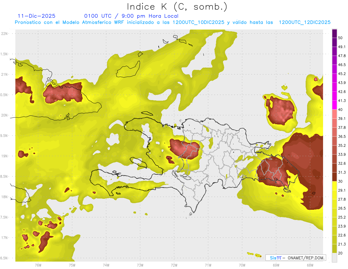The width and height of the screenshot is (348, 269).
Task: Click the "25.2" colorbar value
Action: pyautogui.click(x=342, y=217)
